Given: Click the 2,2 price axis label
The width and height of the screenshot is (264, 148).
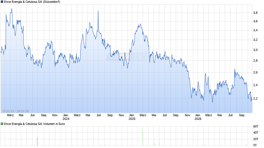Looking at the screenshot, I should click(x=255, y=98).
